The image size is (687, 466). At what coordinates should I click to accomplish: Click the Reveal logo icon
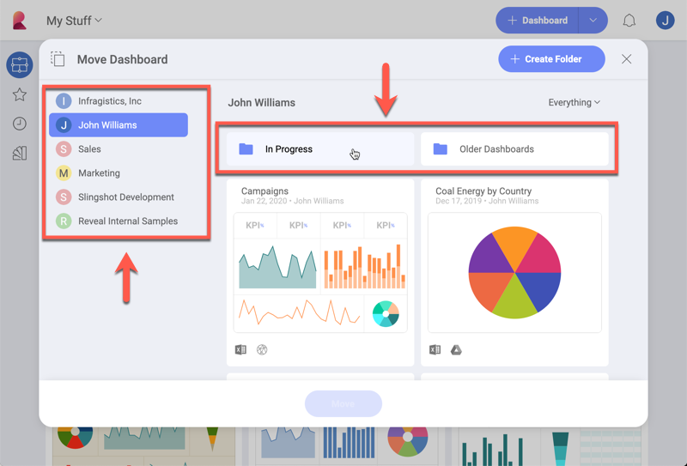20,21
